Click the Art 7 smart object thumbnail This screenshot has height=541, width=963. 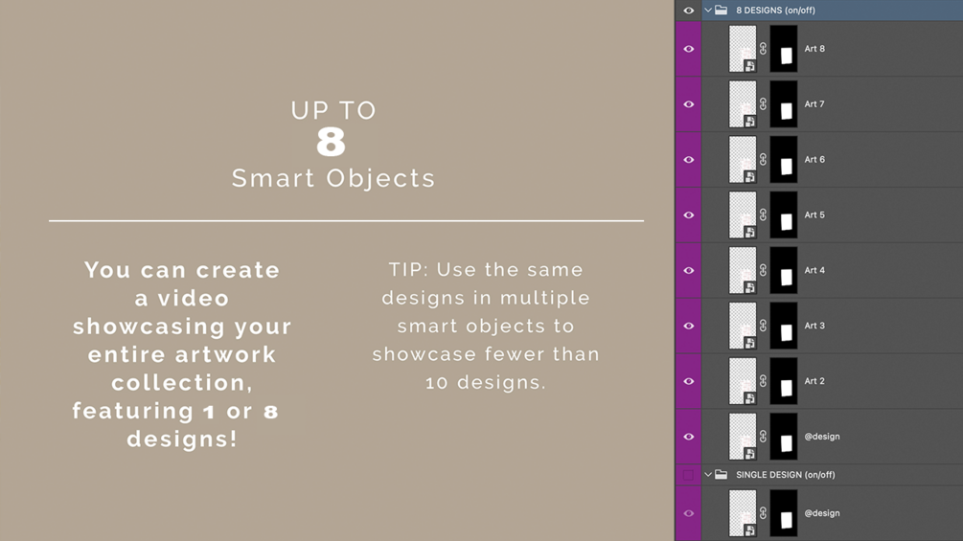point(743,104)
